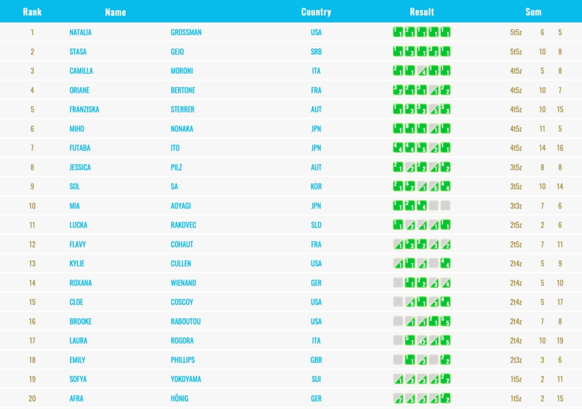Click Gejo's second boulder result box
The image size is (582, 409).
coord(410,52)
